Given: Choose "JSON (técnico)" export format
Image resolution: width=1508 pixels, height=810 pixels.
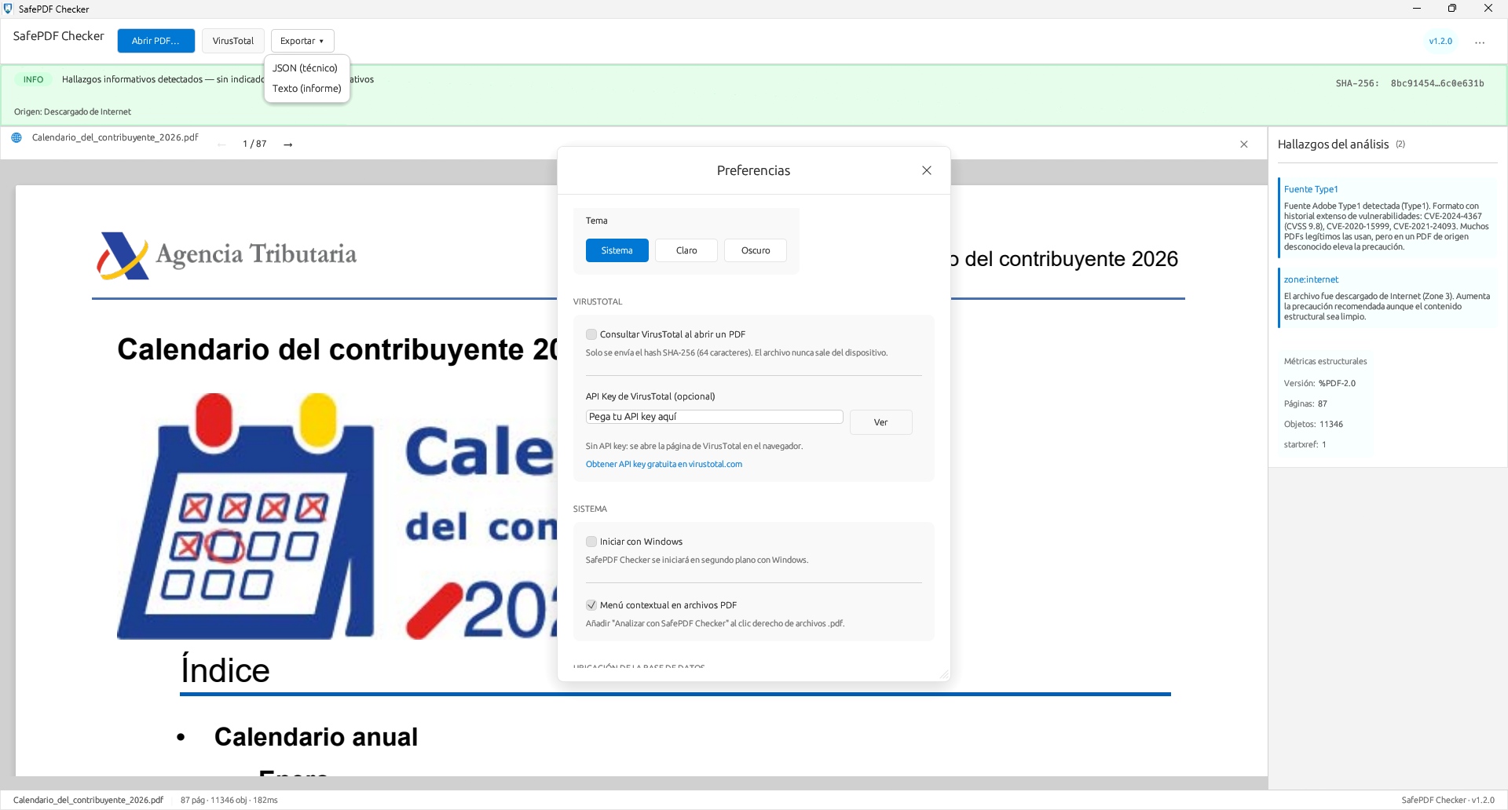Looking at the screenshot, I should [306, 68].
